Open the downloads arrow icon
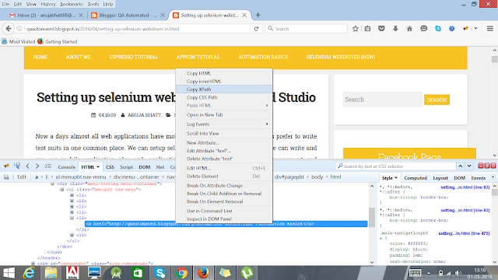The image size is (498, 280). pyautogui.click(x=395, y=29)
